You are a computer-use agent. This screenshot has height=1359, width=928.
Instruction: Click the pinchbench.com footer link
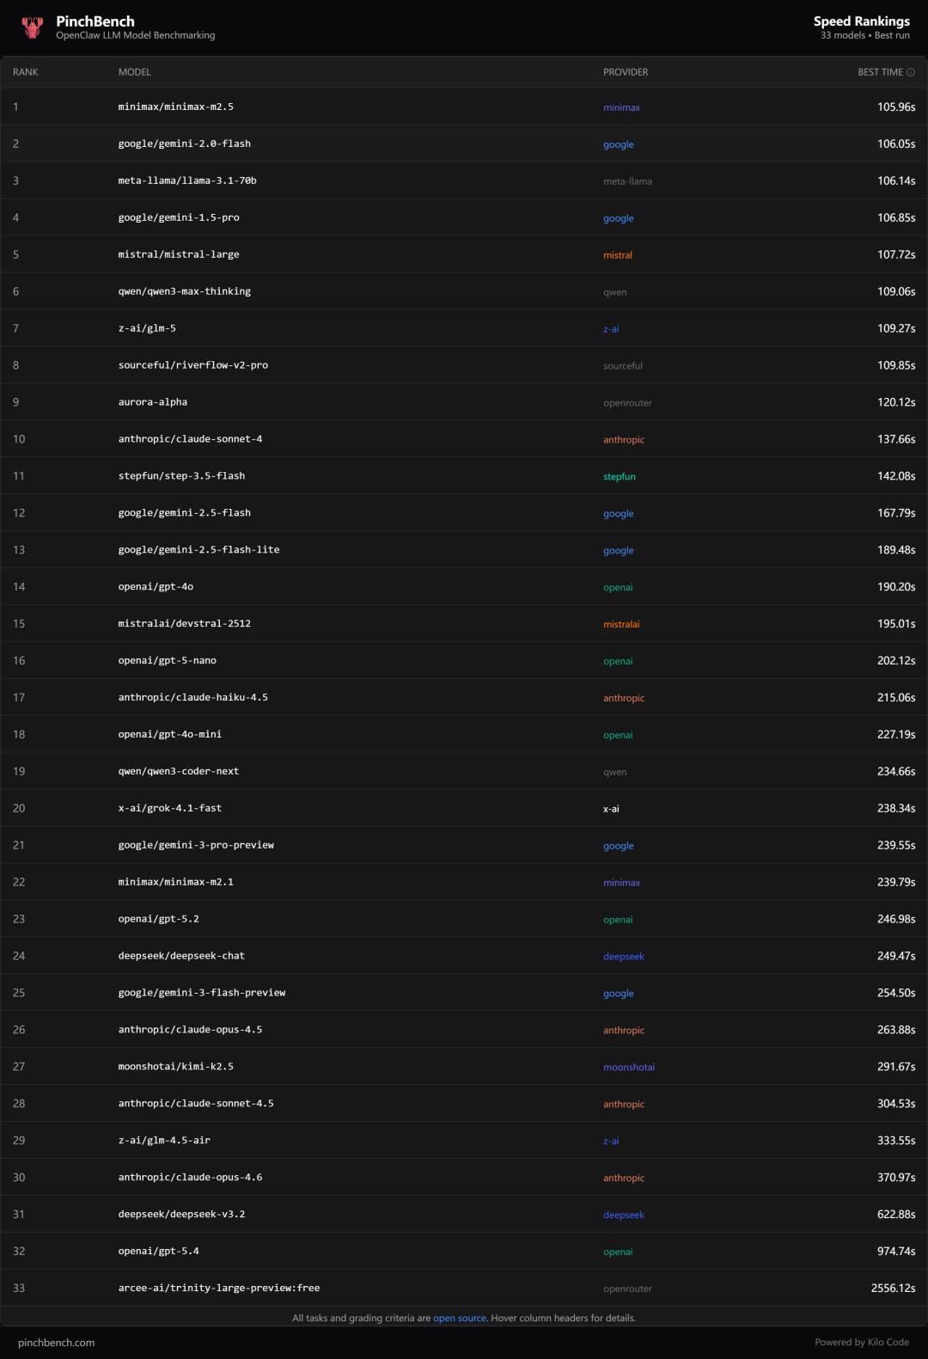pos(57,1342)
